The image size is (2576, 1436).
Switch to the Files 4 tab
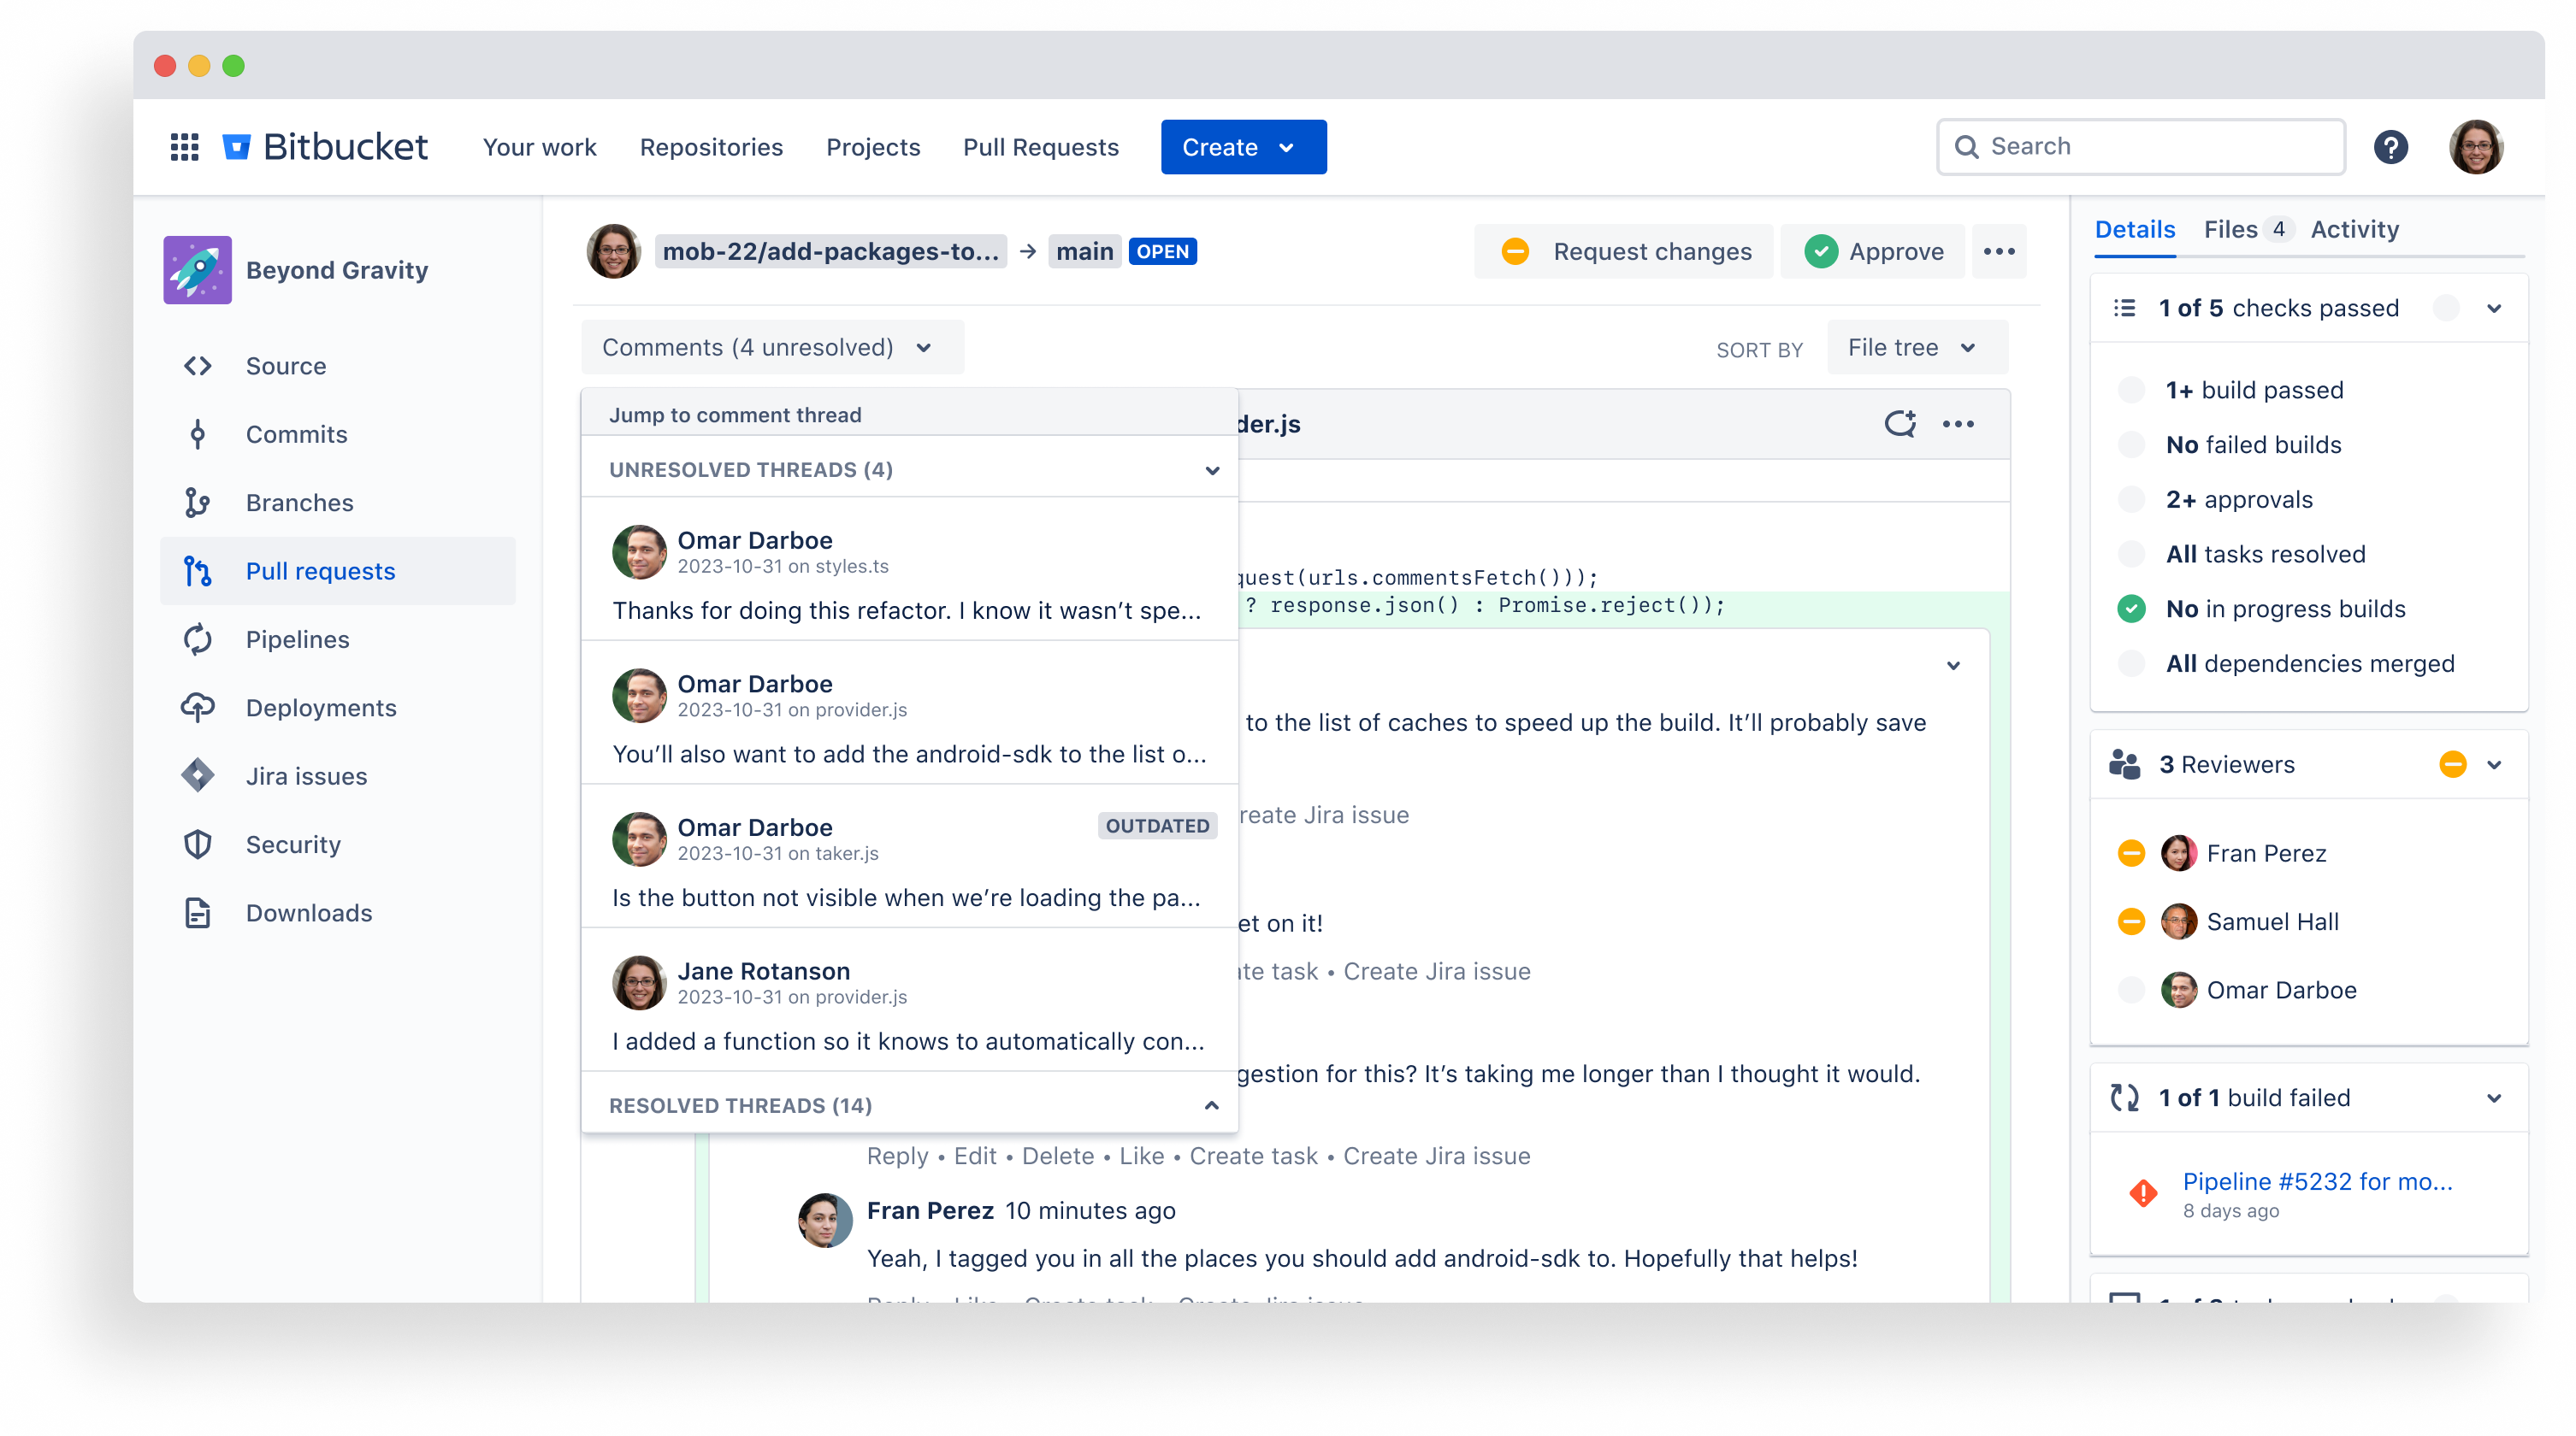pos(2245,228)
